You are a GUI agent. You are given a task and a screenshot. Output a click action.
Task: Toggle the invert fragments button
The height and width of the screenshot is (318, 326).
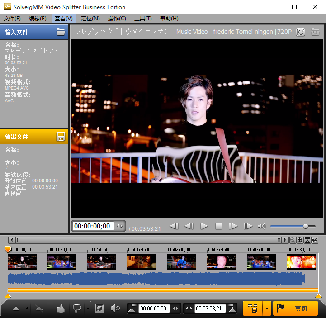pos(100,309)
